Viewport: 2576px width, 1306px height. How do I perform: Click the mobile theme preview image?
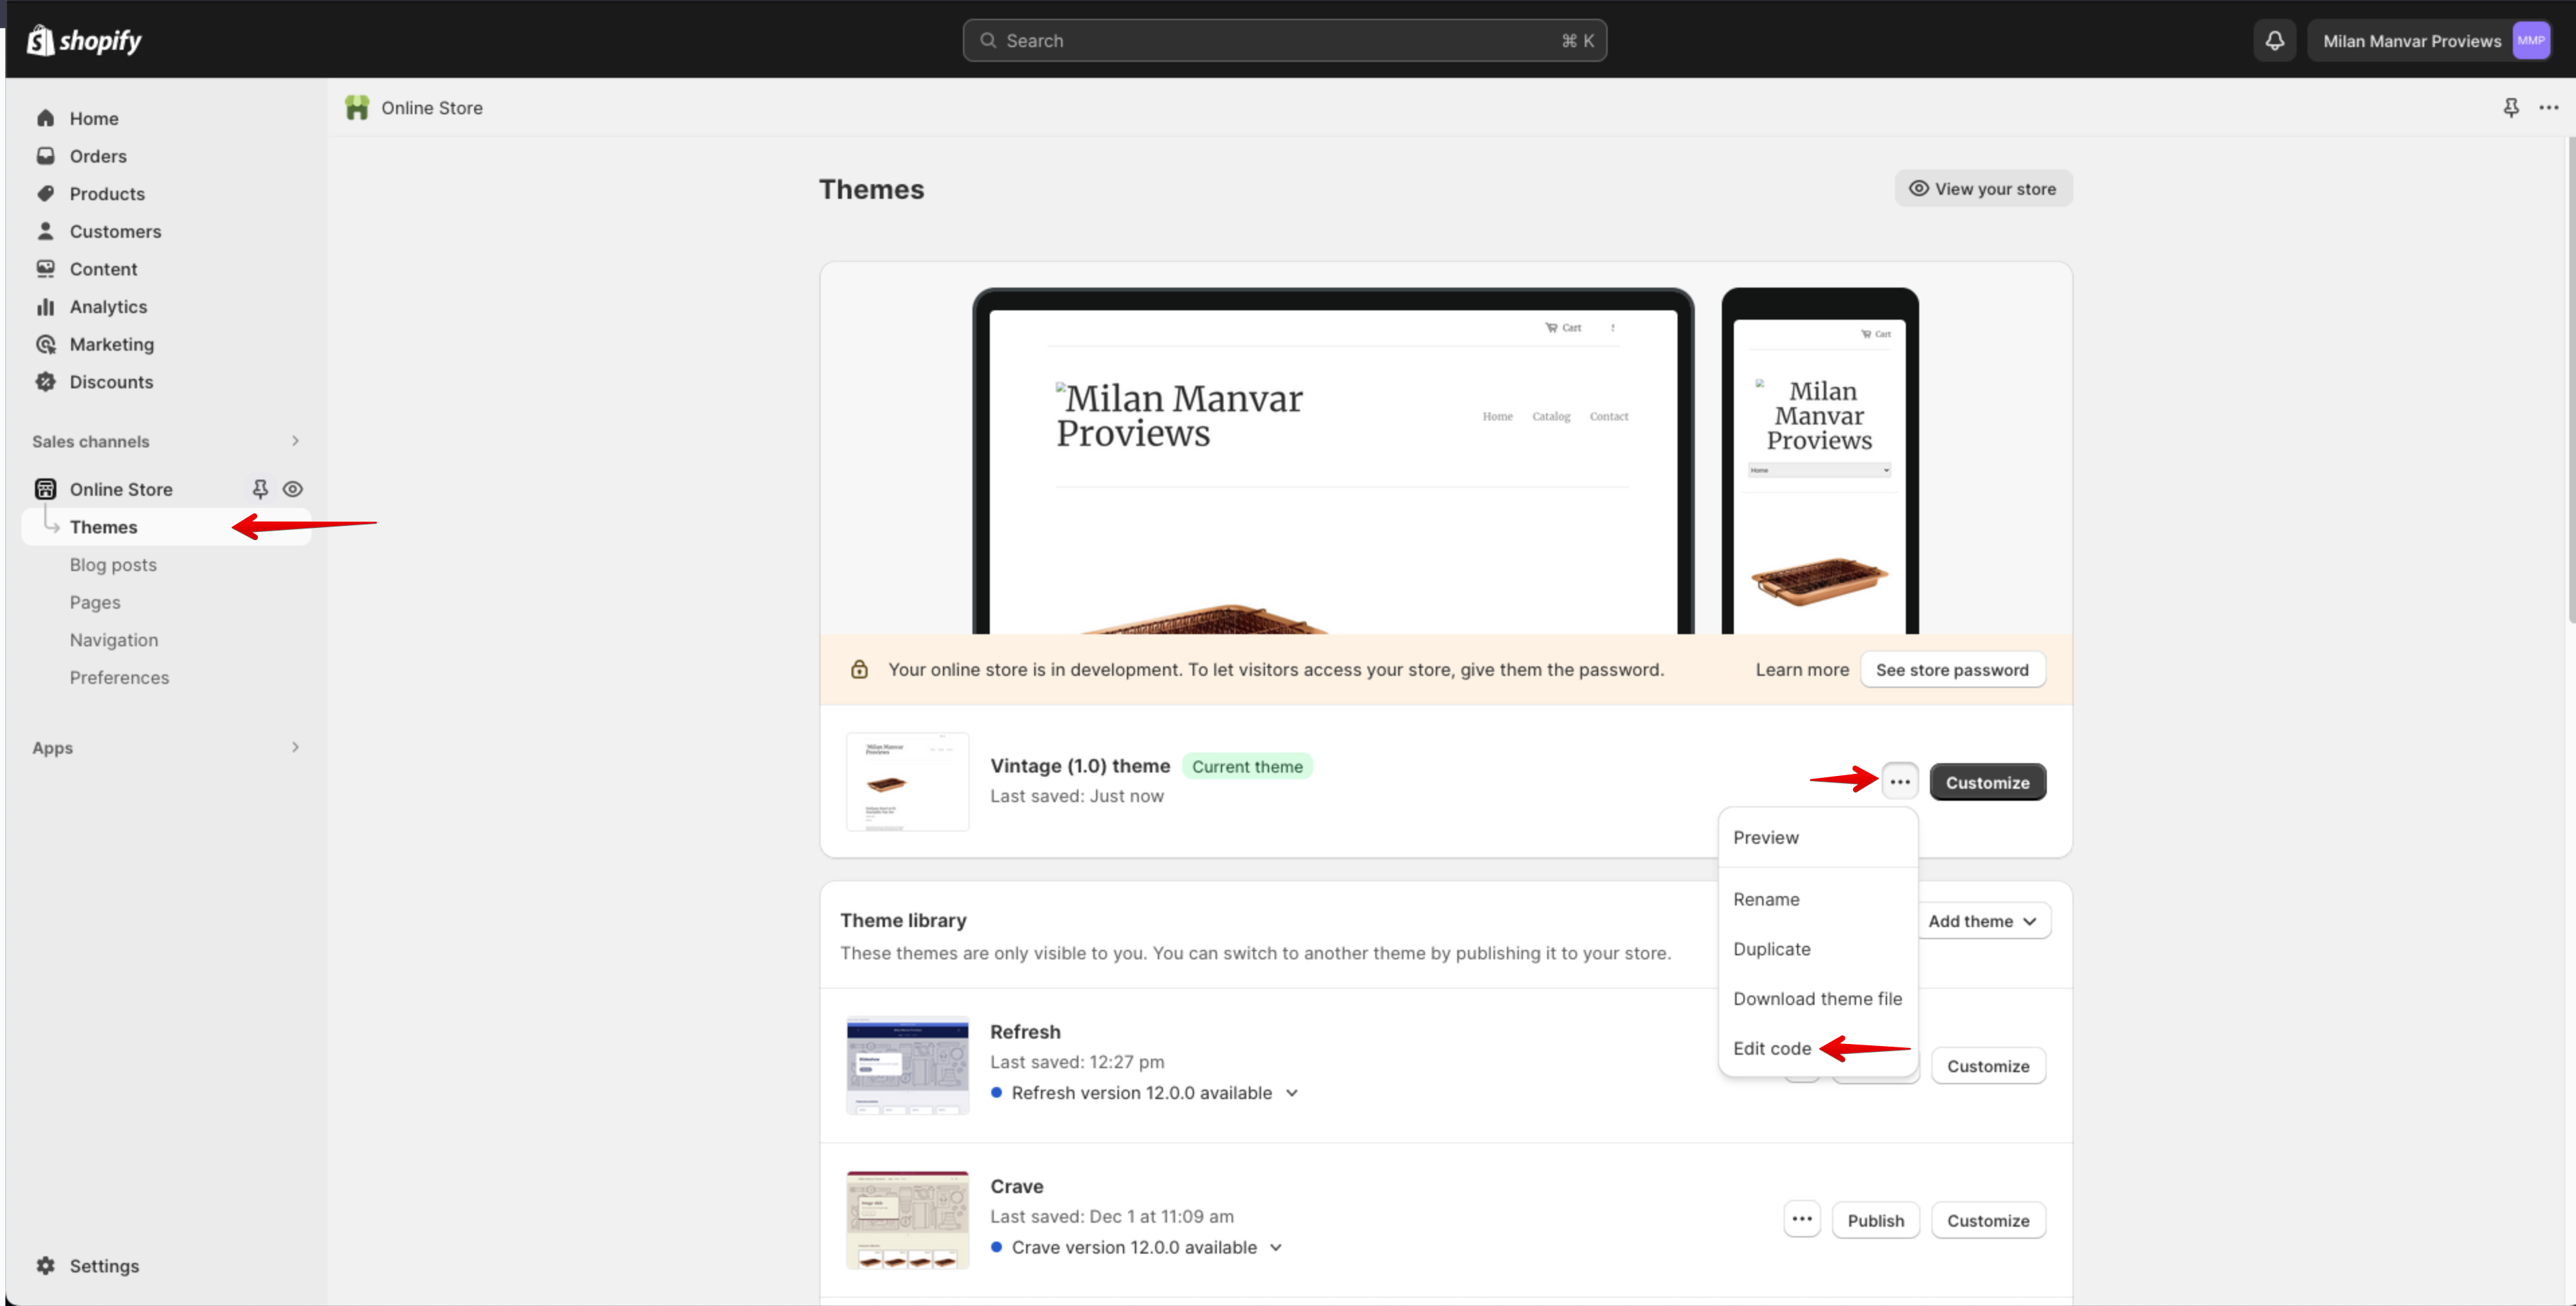point(1819,462)
